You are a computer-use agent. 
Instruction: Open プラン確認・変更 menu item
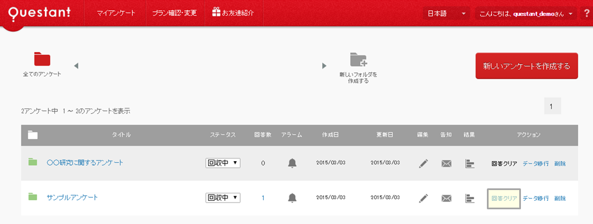(x=174, y=13)
